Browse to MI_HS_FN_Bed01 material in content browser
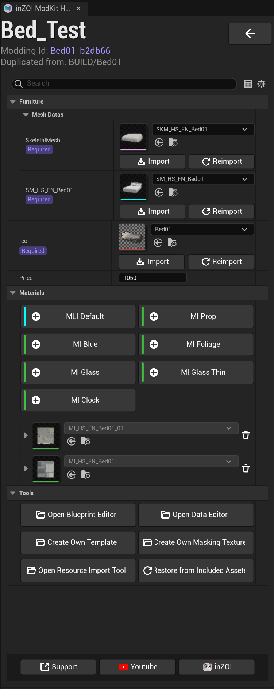The width and height of the screenshot is (274, 689). coord(86,475)
